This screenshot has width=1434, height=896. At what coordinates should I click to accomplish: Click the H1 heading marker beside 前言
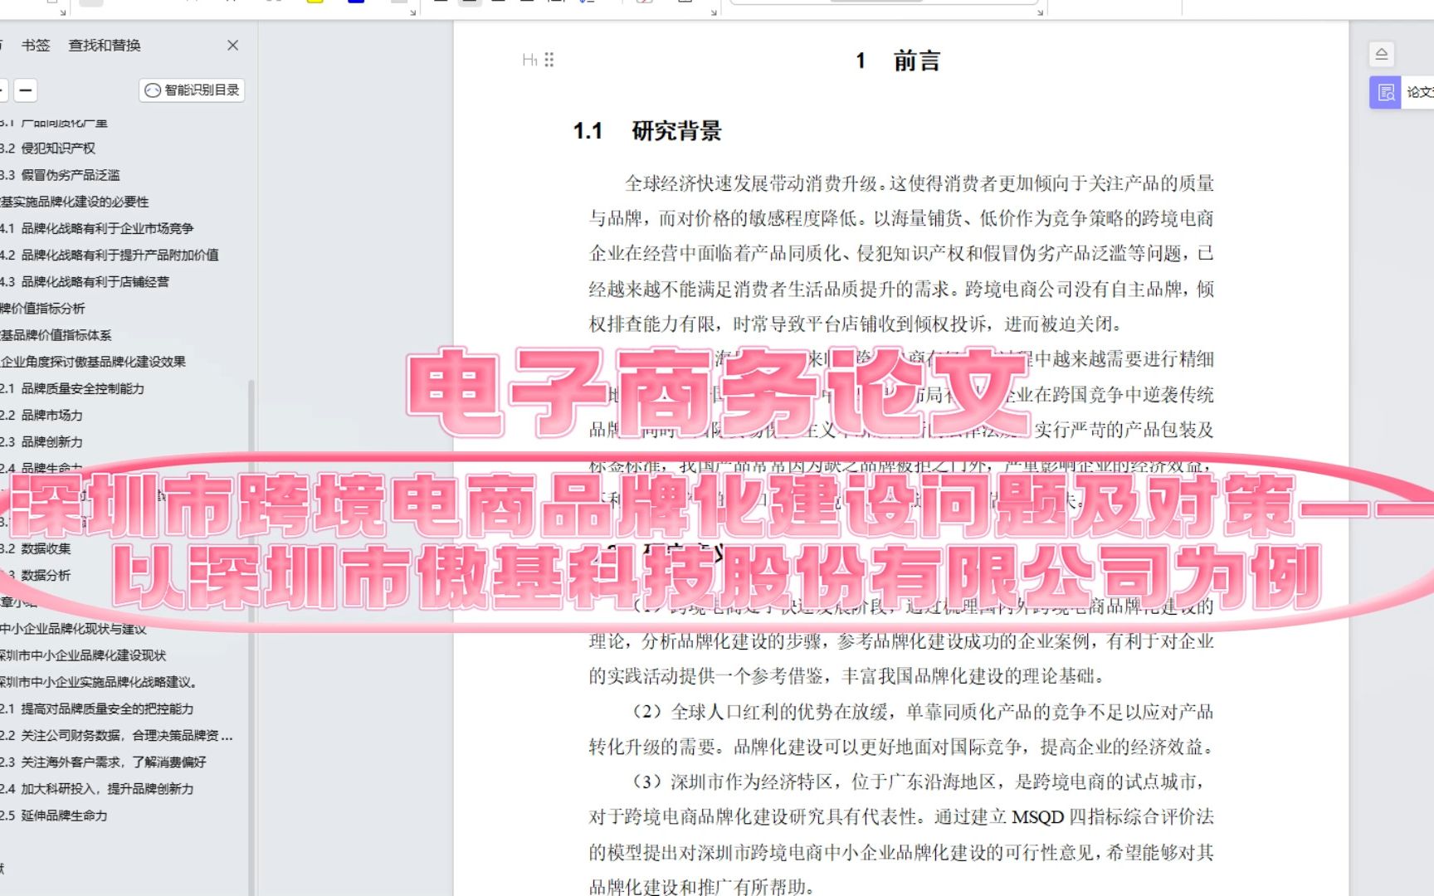pyautogui.click(x=530, y=60)
